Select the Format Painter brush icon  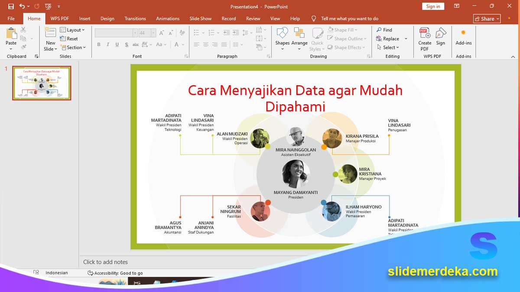23,47
